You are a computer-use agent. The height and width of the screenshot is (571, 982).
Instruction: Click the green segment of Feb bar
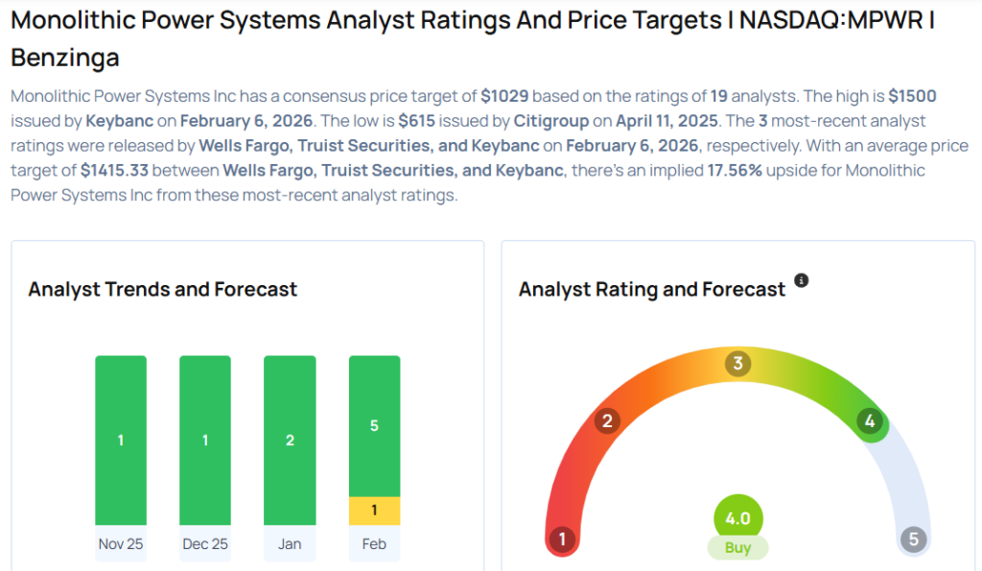click(374, 425)
